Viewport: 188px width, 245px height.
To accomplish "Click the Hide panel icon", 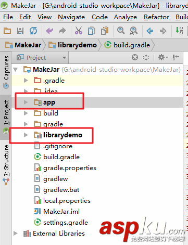I will (x=176, y=57).
